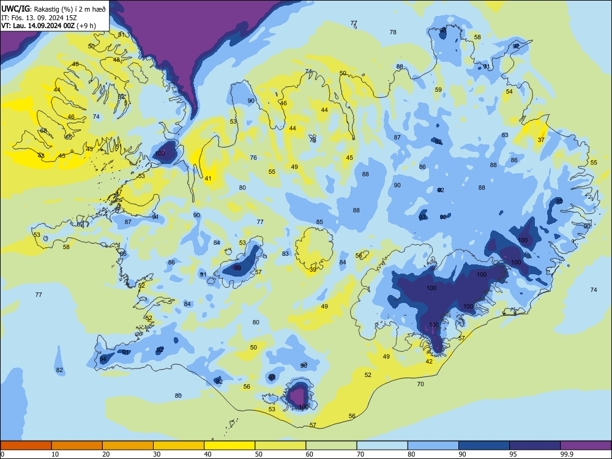
Task: Click the pale yellow-green 50–60 legend swatch
Action: coord(280,446)
